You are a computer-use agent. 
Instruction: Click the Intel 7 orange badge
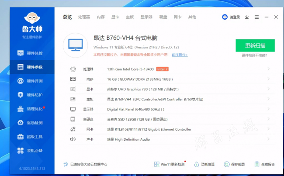pos(162,69)
